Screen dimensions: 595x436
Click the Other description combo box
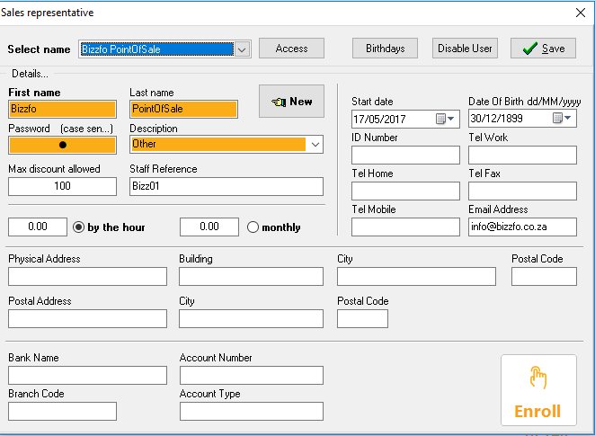coord(226,144)
